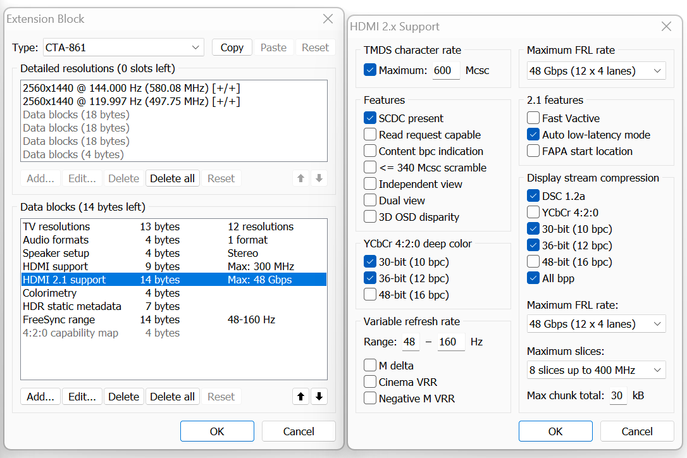
Task: Open the Type dropdown showing CTA-861
Action: (x=123, y=47)
